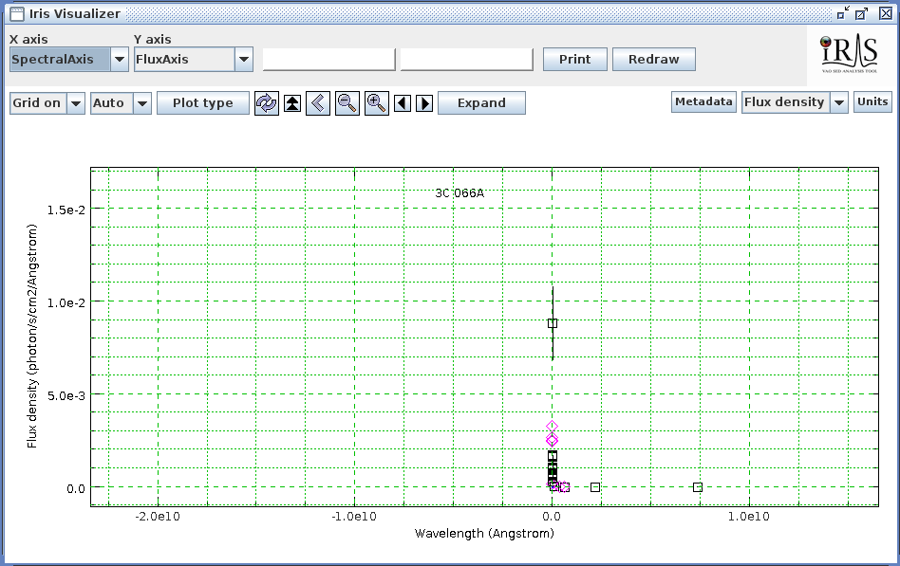
Task: Open the Y axis FluxAxis dropdown
Action: point(244,59)
